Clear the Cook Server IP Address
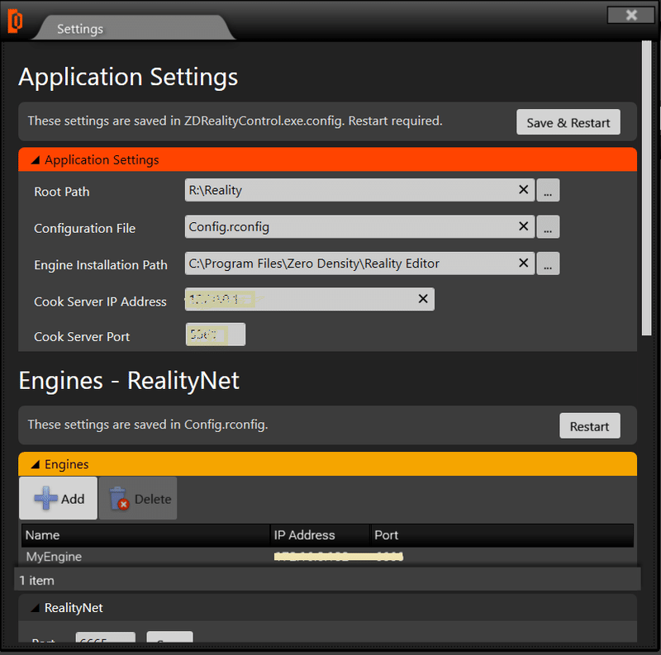661x655 pixels. (x=423, y=299)
